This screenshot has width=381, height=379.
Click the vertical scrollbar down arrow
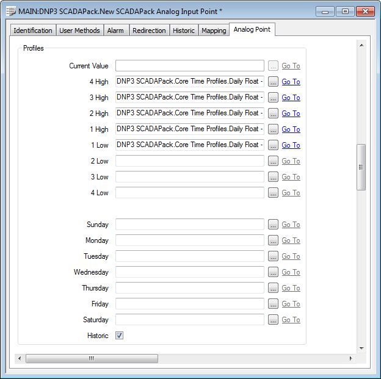click(361, 348)
